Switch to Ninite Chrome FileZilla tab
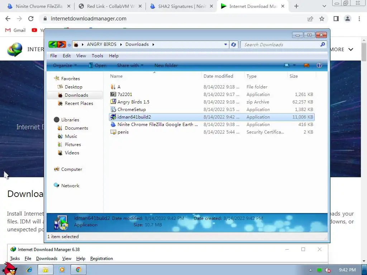Viewport: 367px width, 275px height. point(39,6)
